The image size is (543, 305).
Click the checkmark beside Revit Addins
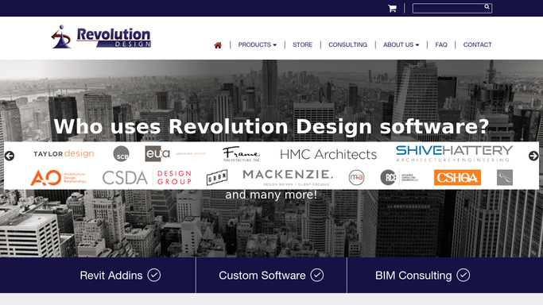(x=153, y=276)
